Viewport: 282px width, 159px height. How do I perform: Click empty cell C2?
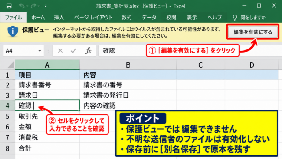point(200,85)
